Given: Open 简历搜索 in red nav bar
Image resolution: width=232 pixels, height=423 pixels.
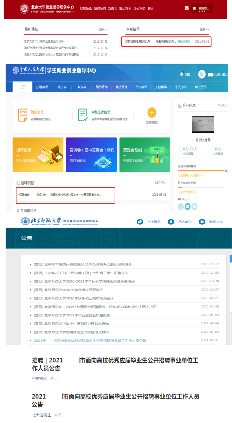Looking at the screenshot, I should 125,8.
